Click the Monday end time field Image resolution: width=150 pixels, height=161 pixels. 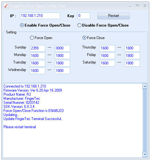(x=62, y=56)
